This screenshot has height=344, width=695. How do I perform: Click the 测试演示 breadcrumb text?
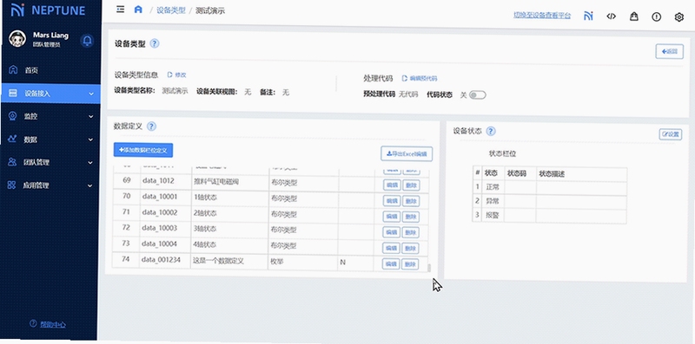click(x=210, y=10)
